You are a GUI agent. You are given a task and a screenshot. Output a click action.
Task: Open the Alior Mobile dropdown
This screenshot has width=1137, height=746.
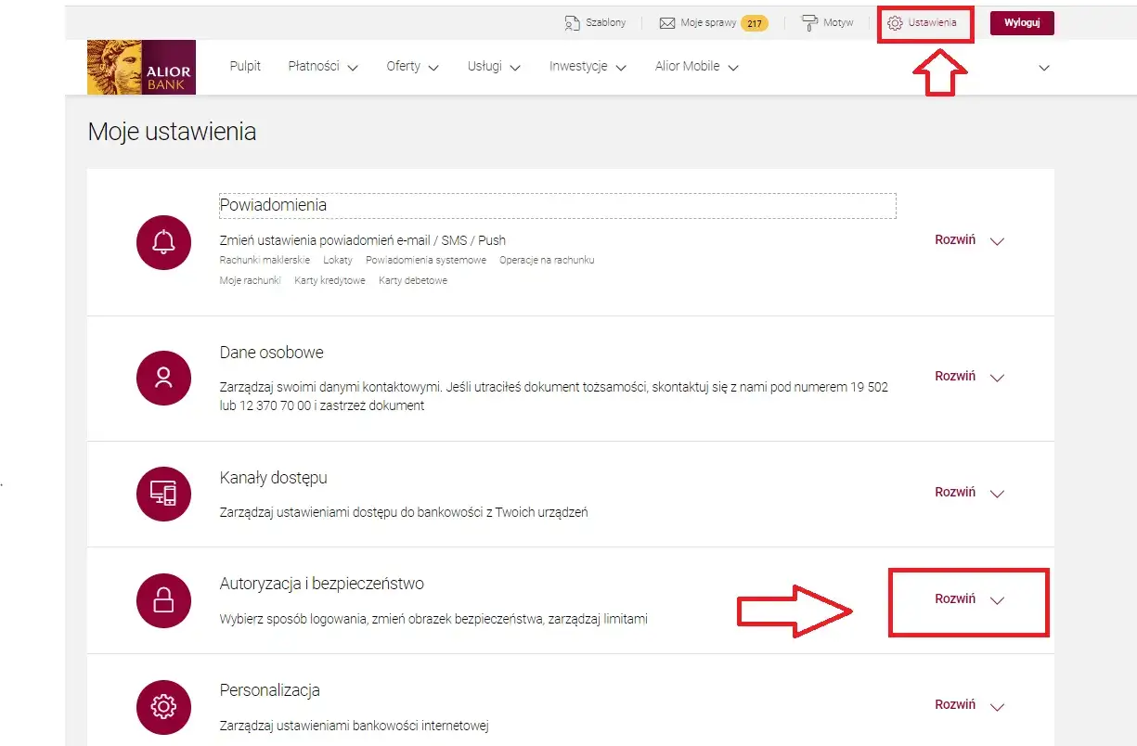click(688, 66)
